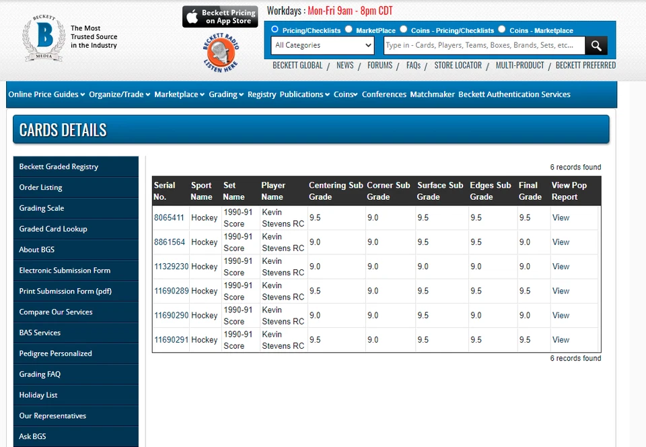Open the FAQs link
The image size is (646, 447).
click(x=413, y=65)
